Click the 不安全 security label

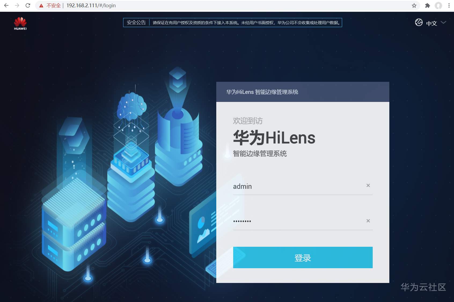click(54, 6)
